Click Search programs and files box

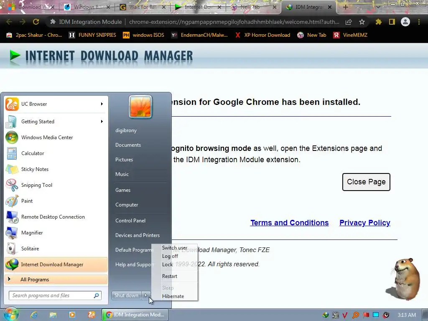pos(55,296)
